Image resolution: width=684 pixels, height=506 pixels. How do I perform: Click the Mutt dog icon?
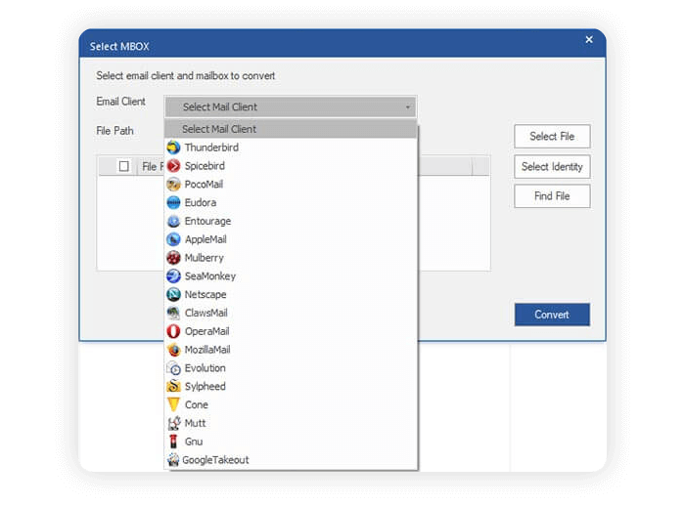tap(173, 423)
